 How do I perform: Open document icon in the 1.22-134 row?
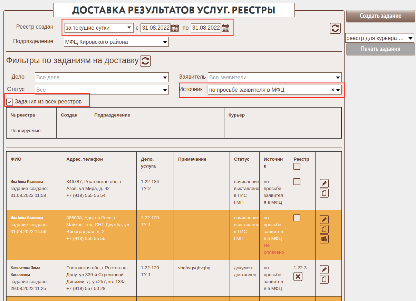[324, 193]
